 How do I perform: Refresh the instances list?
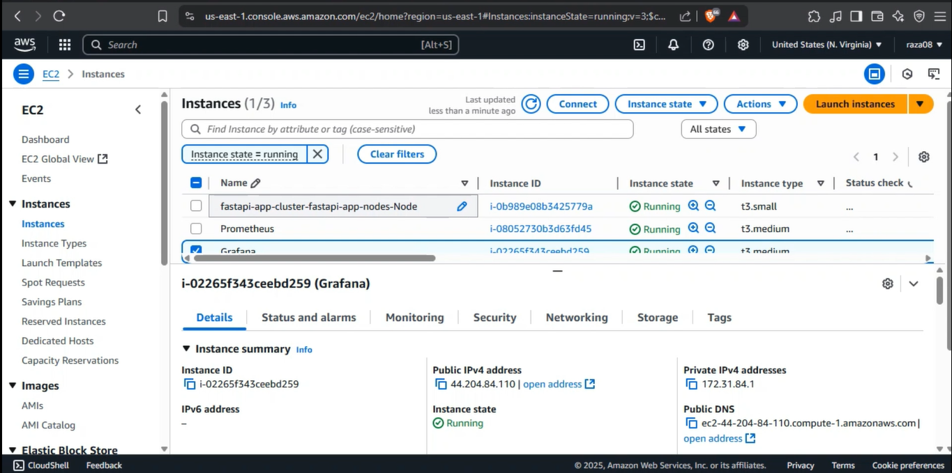[531, 104]
